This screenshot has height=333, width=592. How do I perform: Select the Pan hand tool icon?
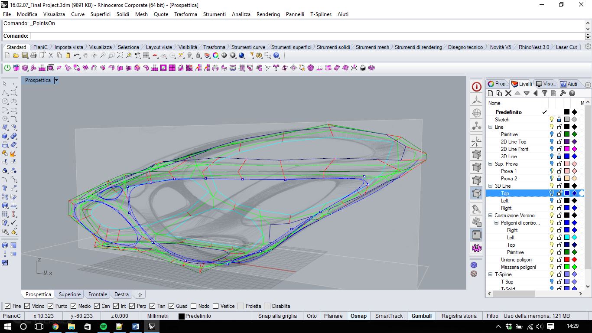click(x=85, y=55)
